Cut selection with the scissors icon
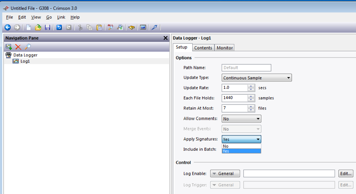Screen dimensions: 356x194 pyautogui.click(x=80, y=28)
